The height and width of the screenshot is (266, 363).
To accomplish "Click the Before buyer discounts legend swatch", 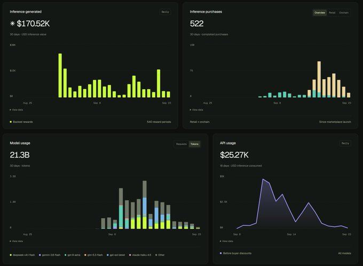I will [220, 253].
